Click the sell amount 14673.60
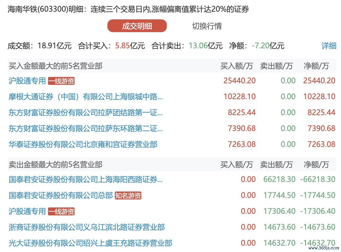Viewport: 341px width, 252px height. (279, 227)
